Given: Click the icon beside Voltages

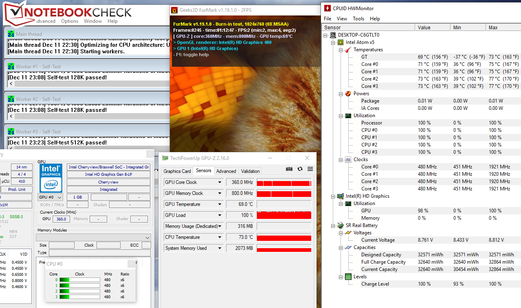Looking at the screenshot, I should coord(348,233).
